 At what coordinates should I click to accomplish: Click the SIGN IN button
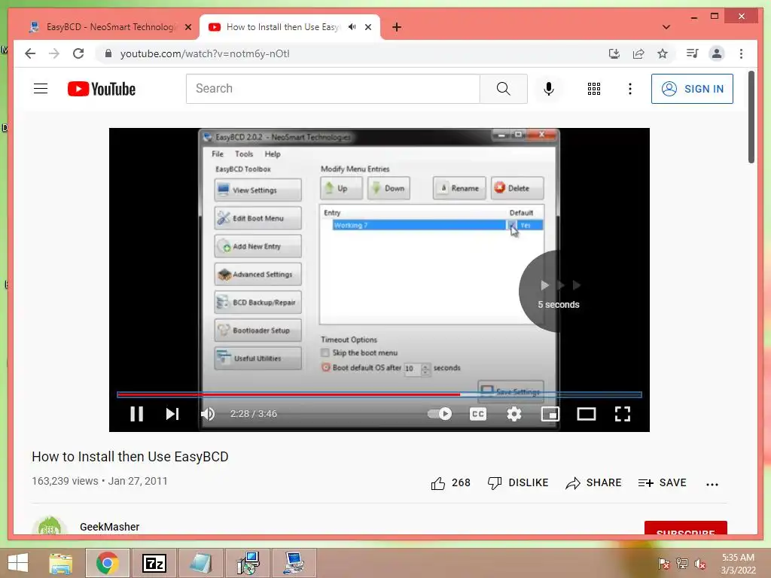click(692, 89)
